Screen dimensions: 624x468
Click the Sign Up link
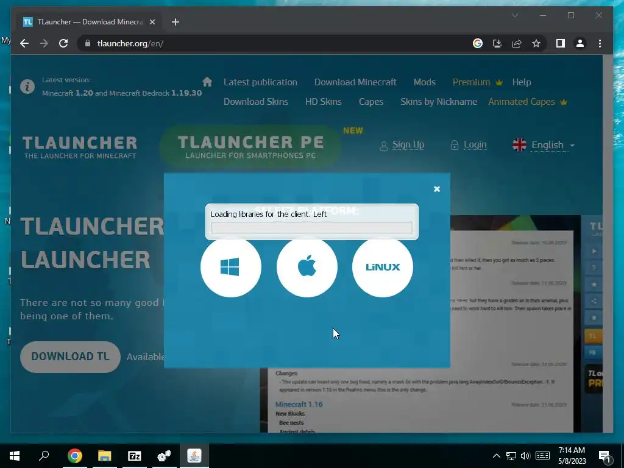pyautogui.click(x=408, y=144)
